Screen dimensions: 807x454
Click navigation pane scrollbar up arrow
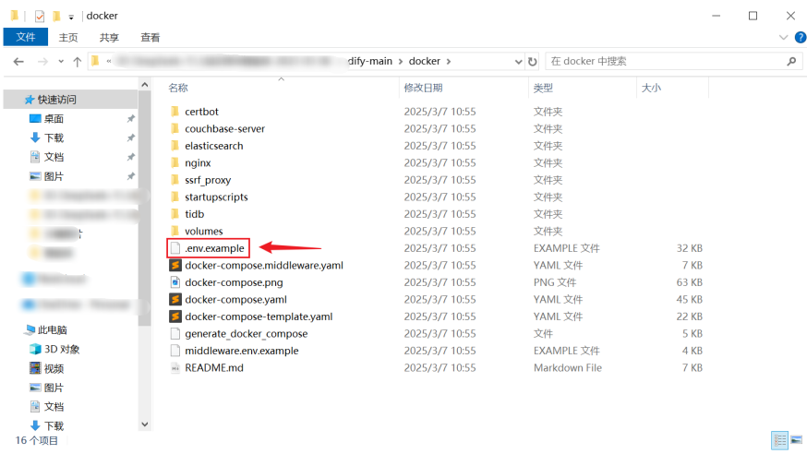145,84
